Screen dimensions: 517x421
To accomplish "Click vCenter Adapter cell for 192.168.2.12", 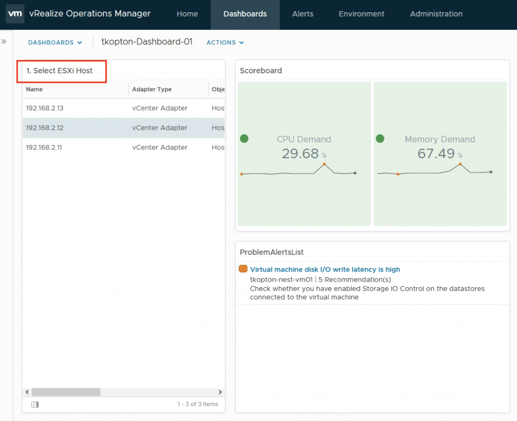I will point(160,128).
